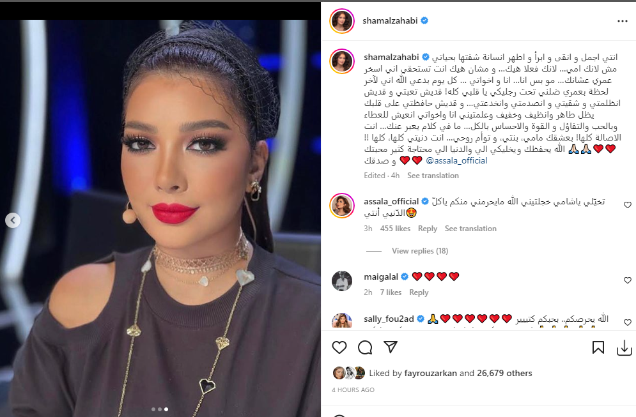
Task: Like the post with the heart icon
Action: click(339, 347)
